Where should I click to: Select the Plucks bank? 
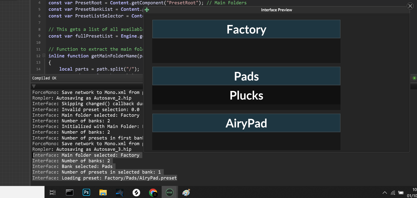point(246,95)
